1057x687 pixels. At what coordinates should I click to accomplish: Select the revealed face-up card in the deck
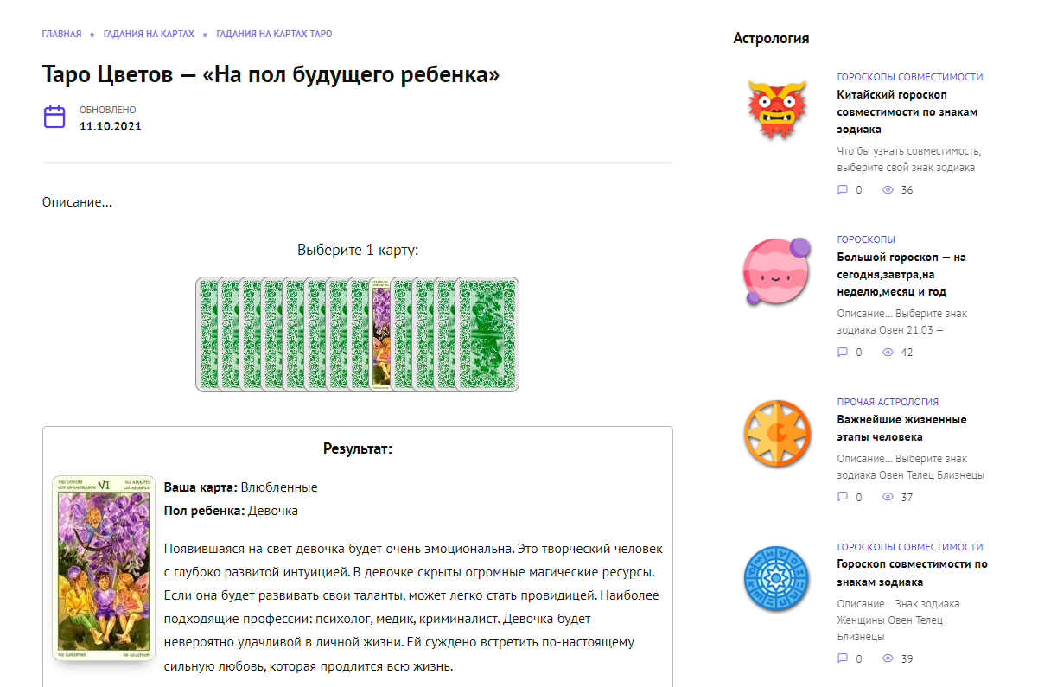click(x=380, y=333)
